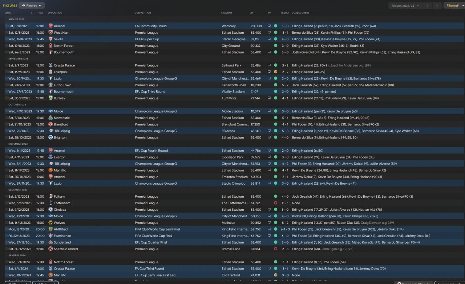465x284 pixels.
Task: Click the Brighton club badge
Action: 50,137
